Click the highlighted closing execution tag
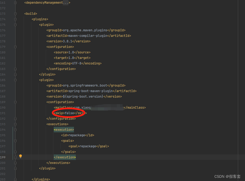The height and width of the screenshot is (181, 245). tap(64, 157)
